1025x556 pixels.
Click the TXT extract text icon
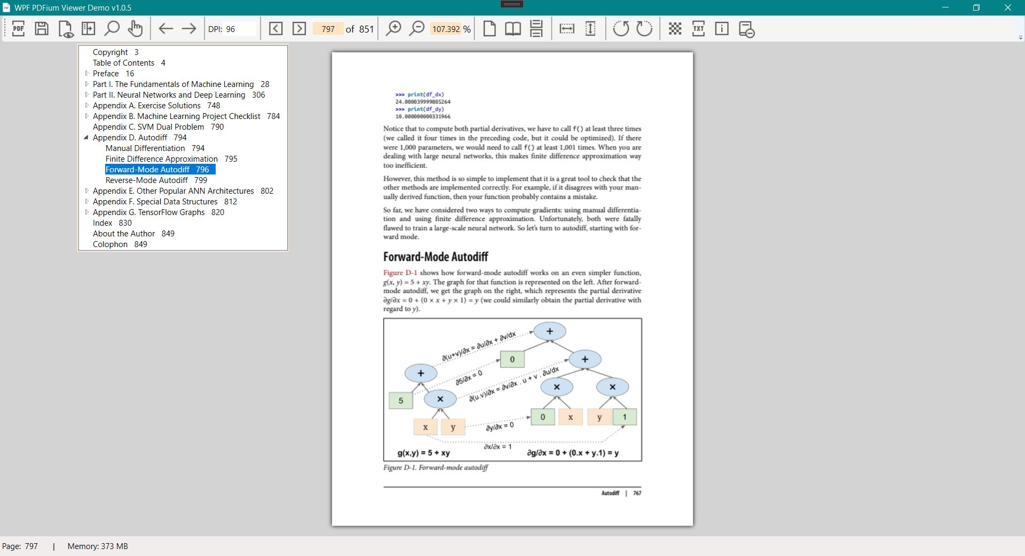[x=698, y=29]
